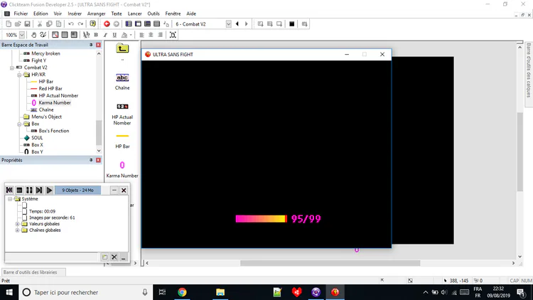
Task: Collapse the Combat V2 tree node
Action: pyautogui.click(x=12, y=68)
